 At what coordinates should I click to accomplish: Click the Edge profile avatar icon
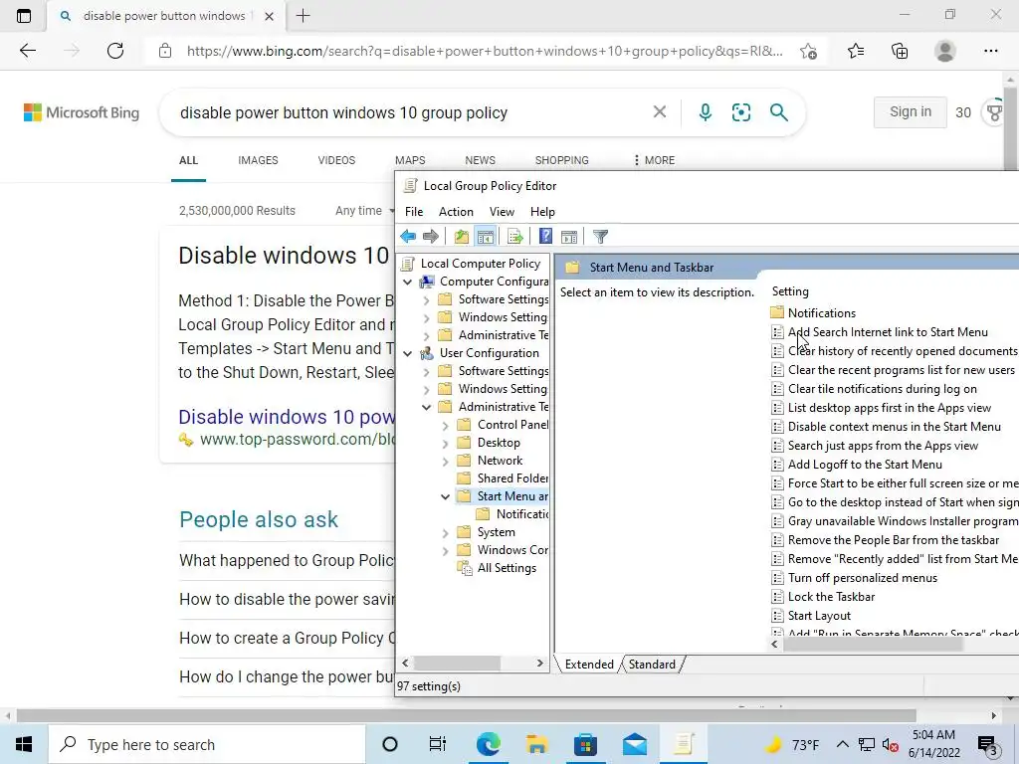945,51
